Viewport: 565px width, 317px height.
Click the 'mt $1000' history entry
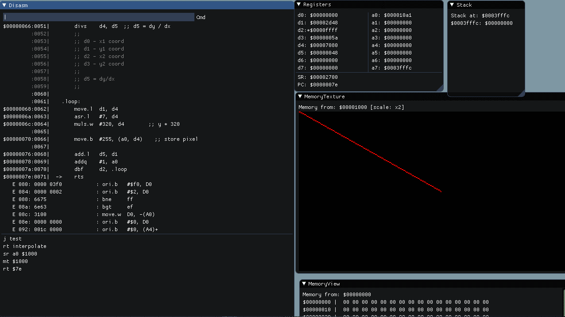pos(15,261)
